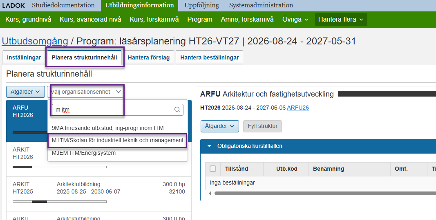Click the organisation search text field
Screen dimensions: 436x220
pyautogui.click(x=112, y=110)
